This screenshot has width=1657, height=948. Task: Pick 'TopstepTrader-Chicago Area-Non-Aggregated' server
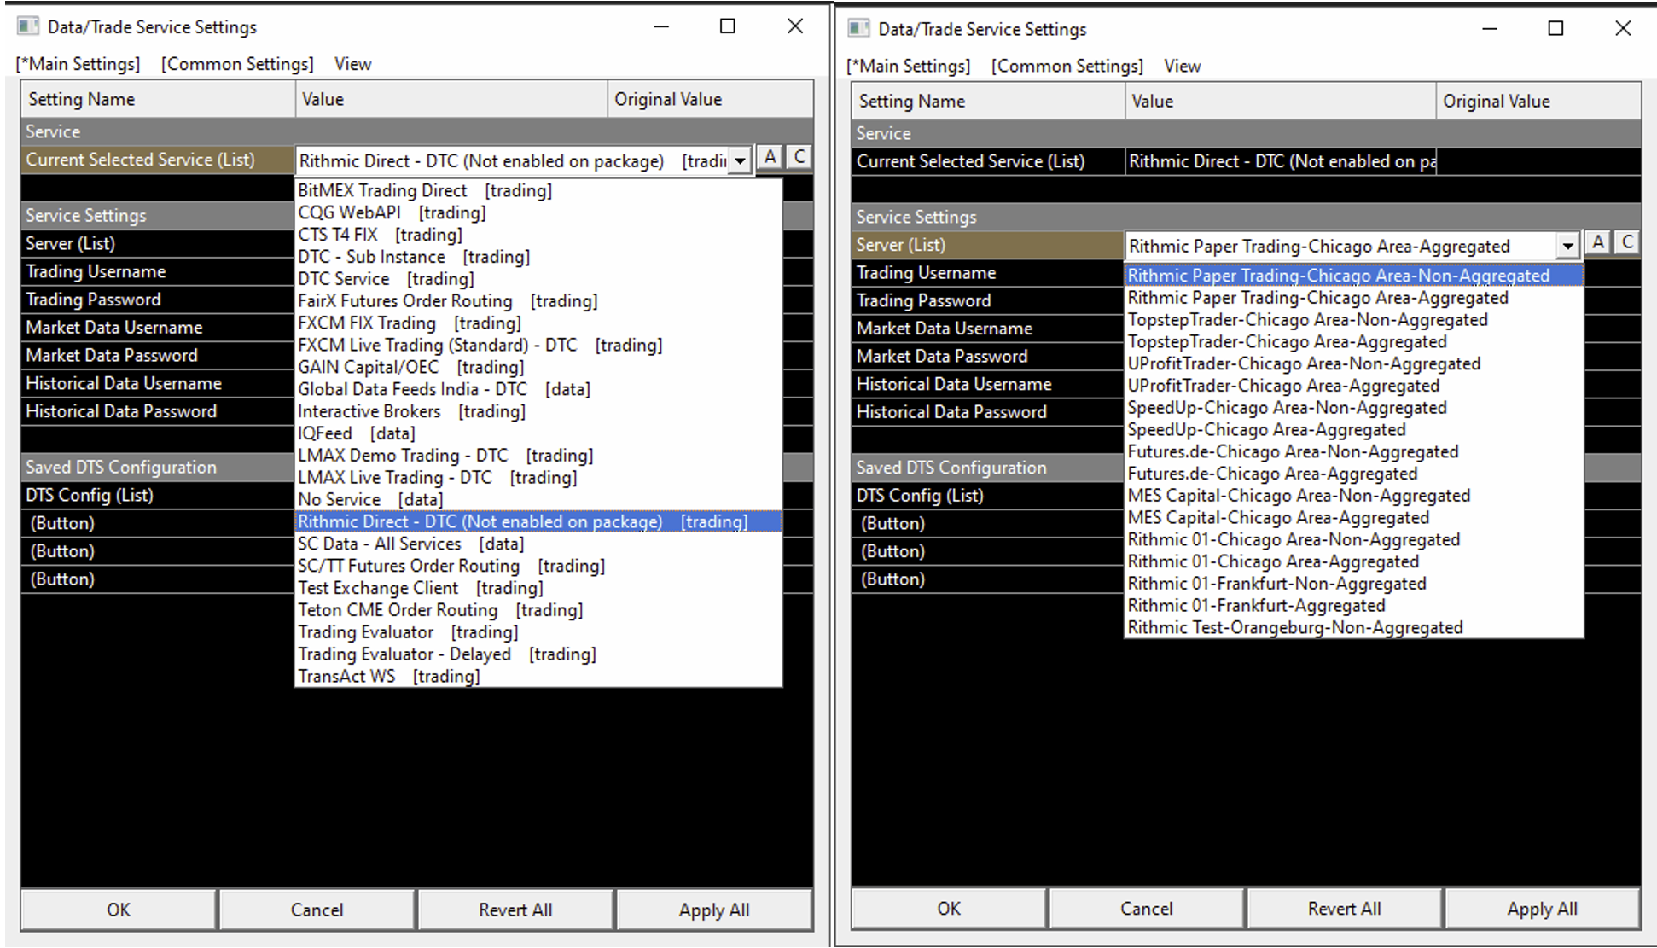point(1307,320)
